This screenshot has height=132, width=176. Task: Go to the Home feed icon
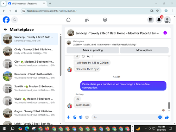(x=68, y=20)
